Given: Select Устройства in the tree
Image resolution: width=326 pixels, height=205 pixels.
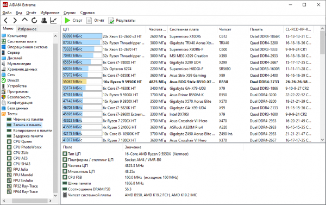Looking at the screenshot, I should [x=17, y=86].
